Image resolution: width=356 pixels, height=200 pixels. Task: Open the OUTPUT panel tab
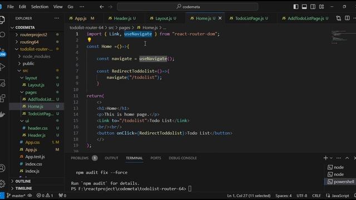tap(111, 158)
